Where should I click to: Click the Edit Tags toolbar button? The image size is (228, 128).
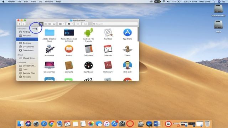pyautogui.click(x=85, y=24)
